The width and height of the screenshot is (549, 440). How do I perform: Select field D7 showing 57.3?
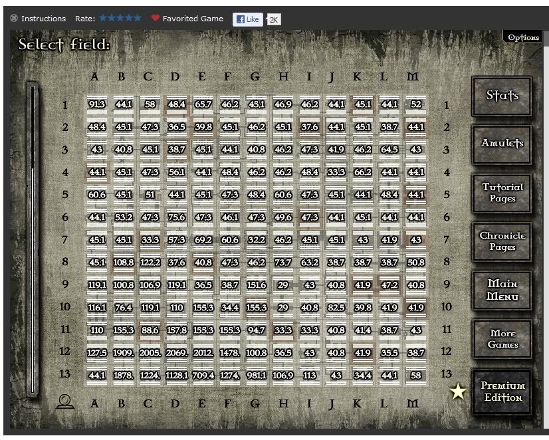[177, 240]
